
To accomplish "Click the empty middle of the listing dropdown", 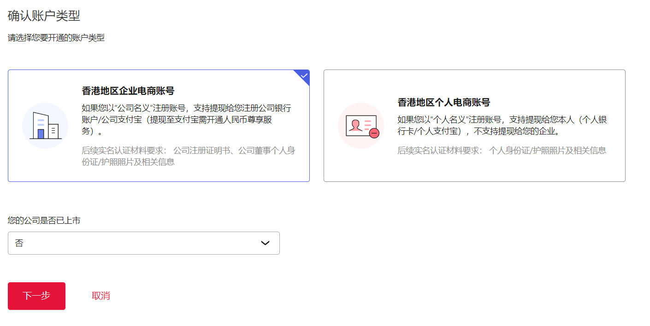I will coord(138,243).
